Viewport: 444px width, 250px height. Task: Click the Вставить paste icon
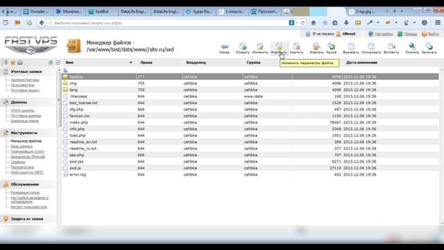tap(391, 48)
